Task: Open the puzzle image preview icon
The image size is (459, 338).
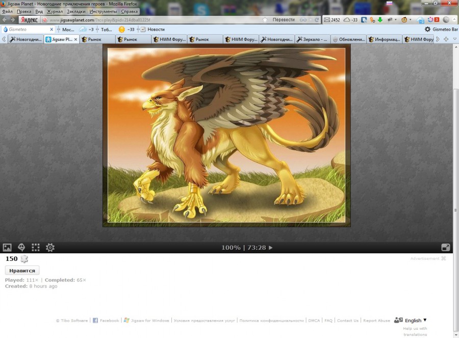Action: (7, 248)
